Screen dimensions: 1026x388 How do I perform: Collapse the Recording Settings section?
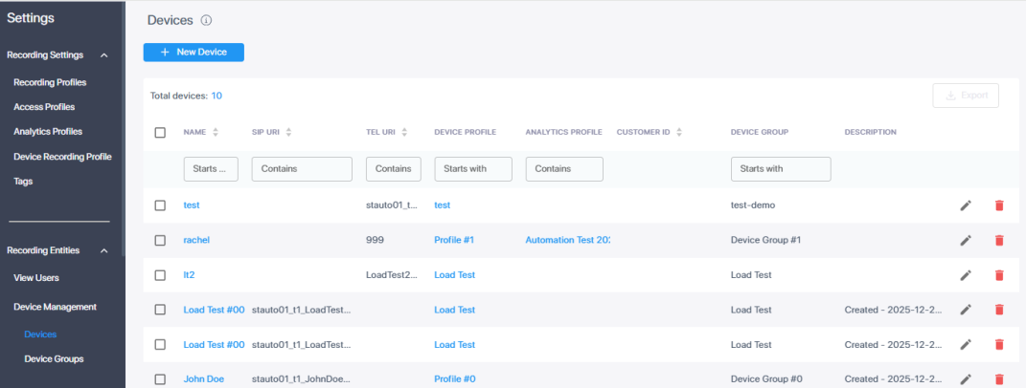tap(103, 55)
